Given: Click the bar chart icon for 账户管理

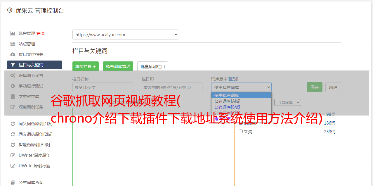Looking at the screenshot, I should (x=13, y=33).
